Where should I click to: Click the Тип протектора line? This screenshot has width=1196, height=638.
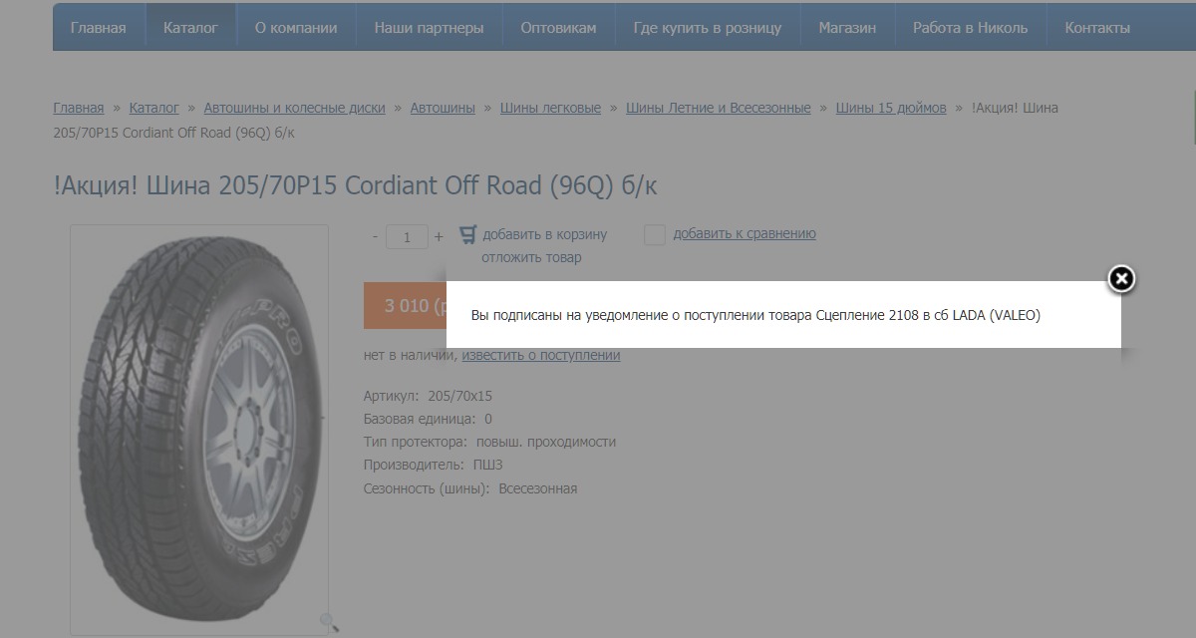(x=490, y=442)
